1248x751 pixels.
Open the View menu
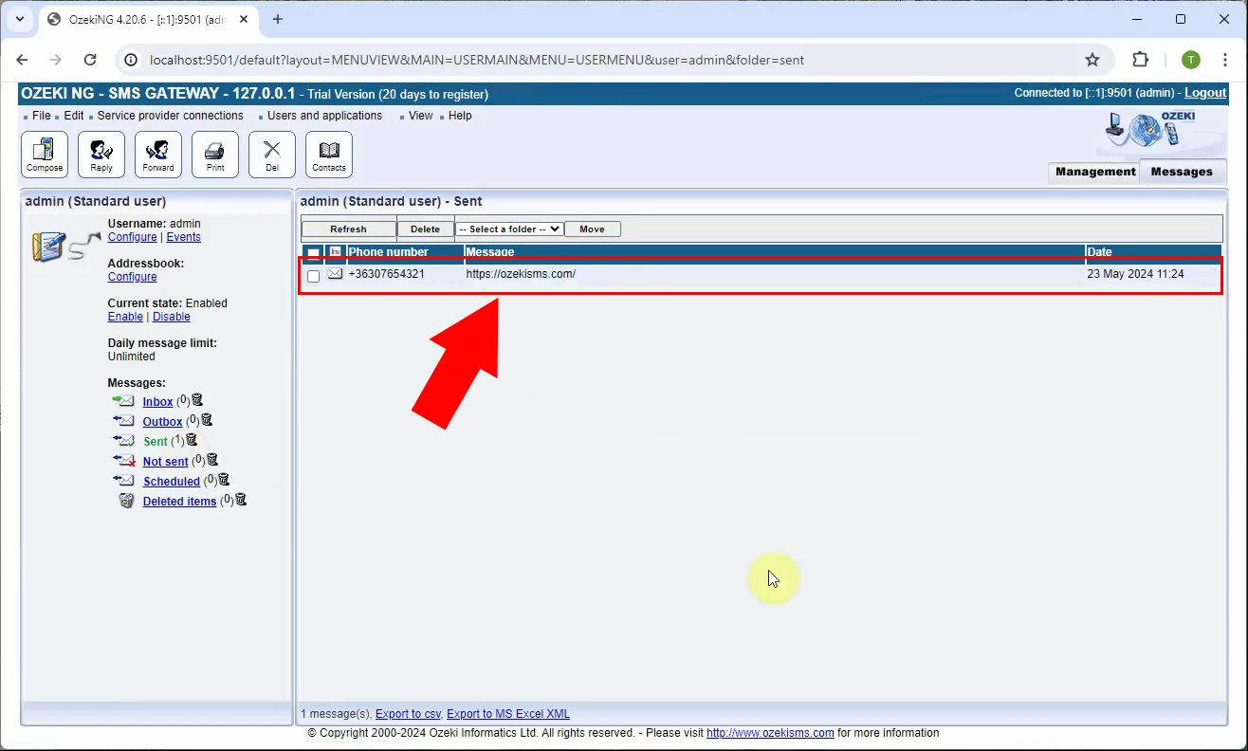point(421,116)
